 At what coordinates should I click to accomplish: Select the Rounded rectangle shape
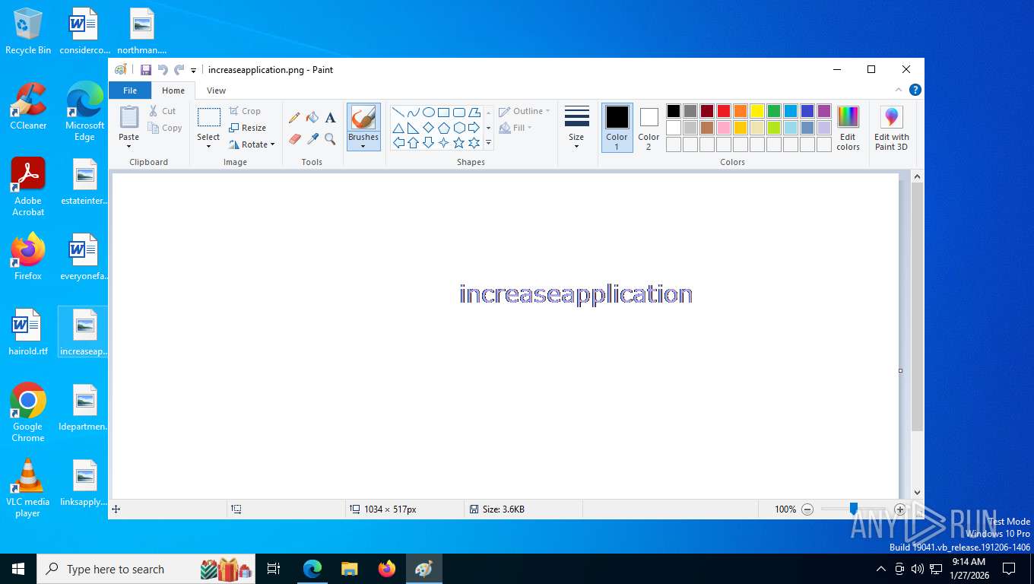pos(459,112)
